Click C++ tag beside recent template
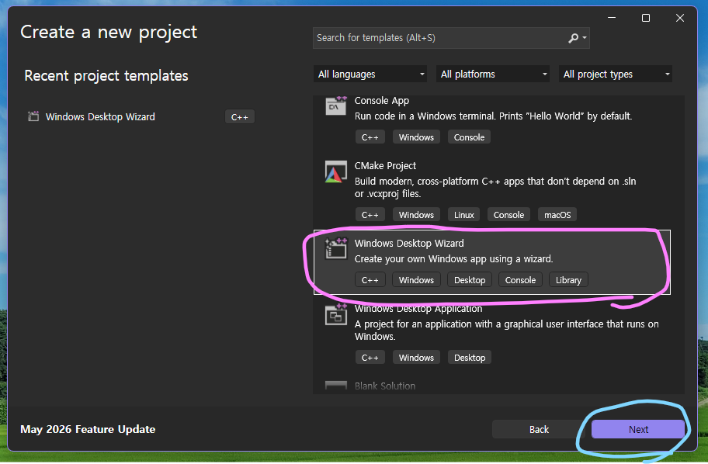Viewport: 708px width, 464px height. click(240, 117)
